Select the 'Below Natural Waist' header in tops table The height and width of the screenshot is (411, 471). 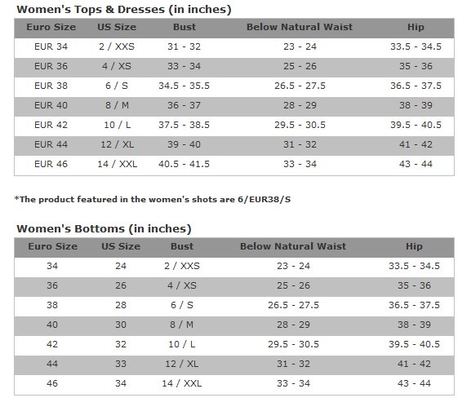pyautogui.click(x=300, y=27)
